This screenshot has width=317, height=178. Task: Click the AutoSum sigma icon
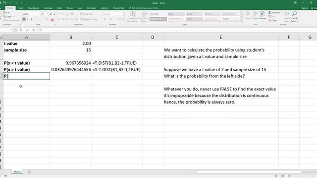269,12
